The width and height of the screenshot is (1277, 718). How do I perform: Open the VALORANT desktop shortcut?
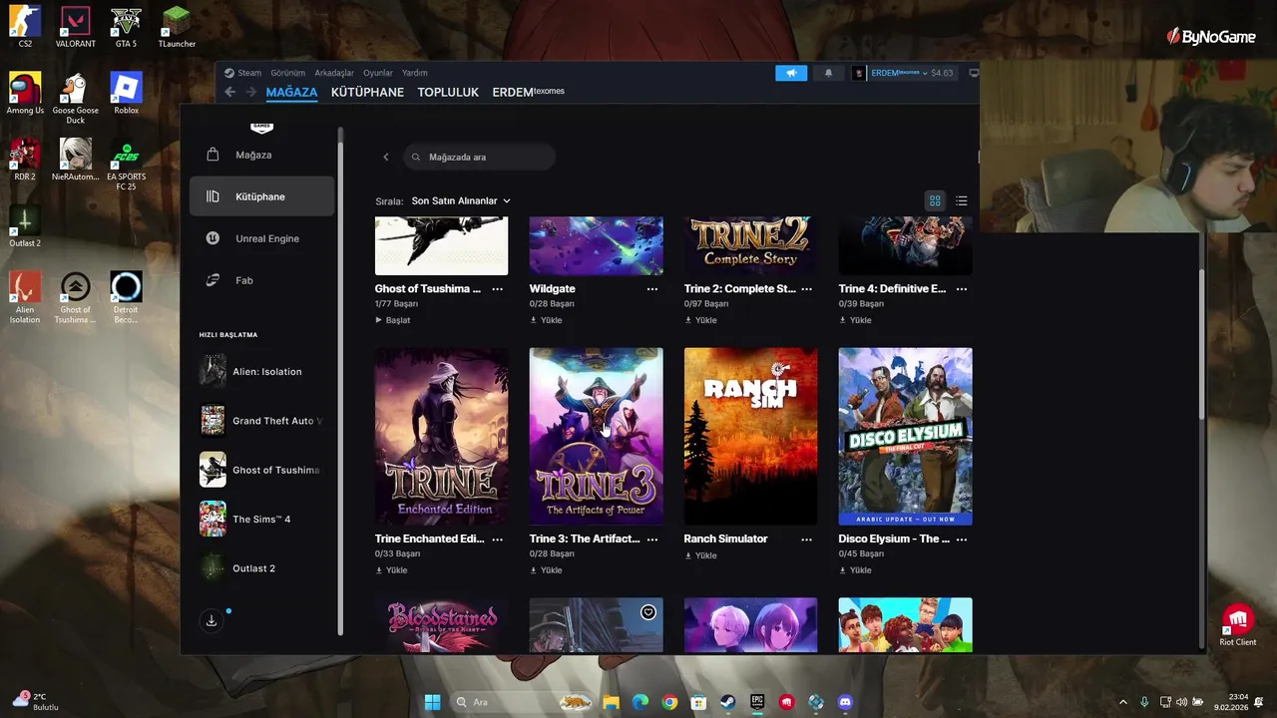pyautogui.click(x=76, y=27)
